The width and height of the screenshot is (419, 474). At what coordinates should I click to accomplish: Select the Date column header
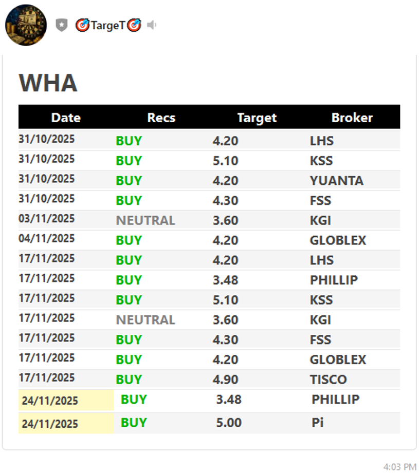66,118
